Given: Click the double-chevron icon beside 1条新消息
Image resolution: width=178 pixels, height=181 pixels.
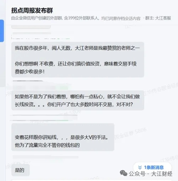Looking at the screenshot, I should [140, 167].
